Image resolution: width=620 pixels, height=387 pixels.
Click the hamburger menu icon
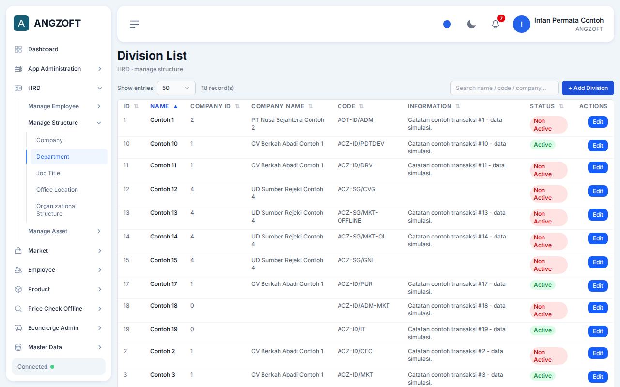click(135, 24)
